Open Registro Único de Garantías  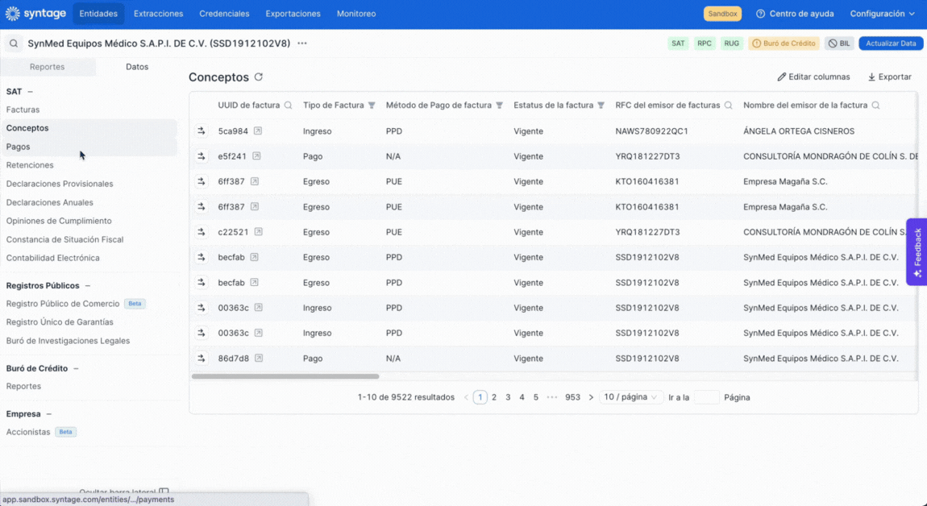point(60,322)
